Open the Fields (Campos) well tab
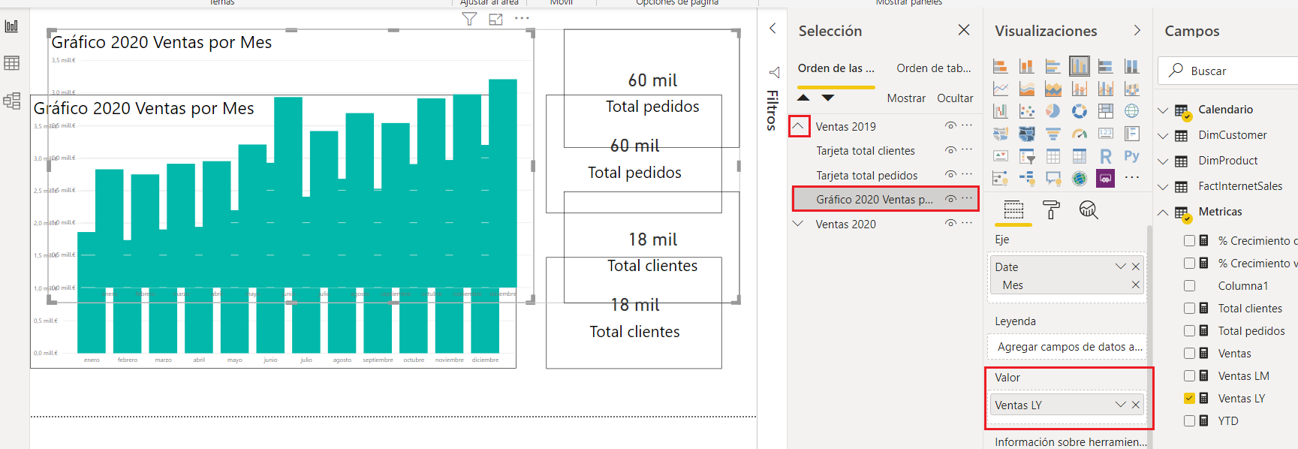Image resolution: width=1298 pixels, height=449 pixels. [x=1013, y=210]
